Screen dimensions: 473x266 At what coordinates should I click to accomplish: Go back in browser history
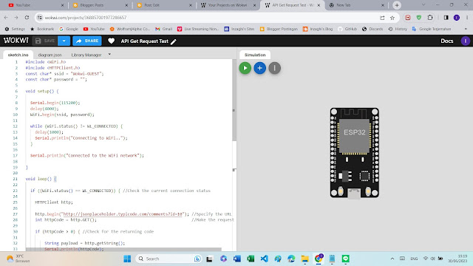(7, 18)
